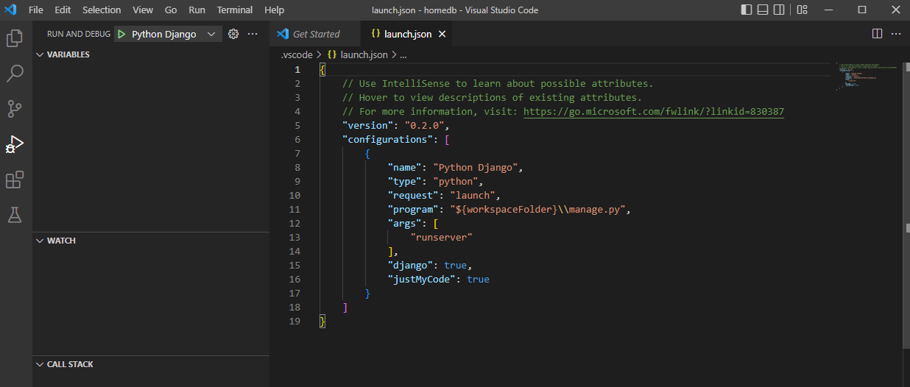Image resolution: width=910 pixels, height=387 pixels.
Task: Click the "Use IntelliSense" comment line
Action: click(498, 84)
